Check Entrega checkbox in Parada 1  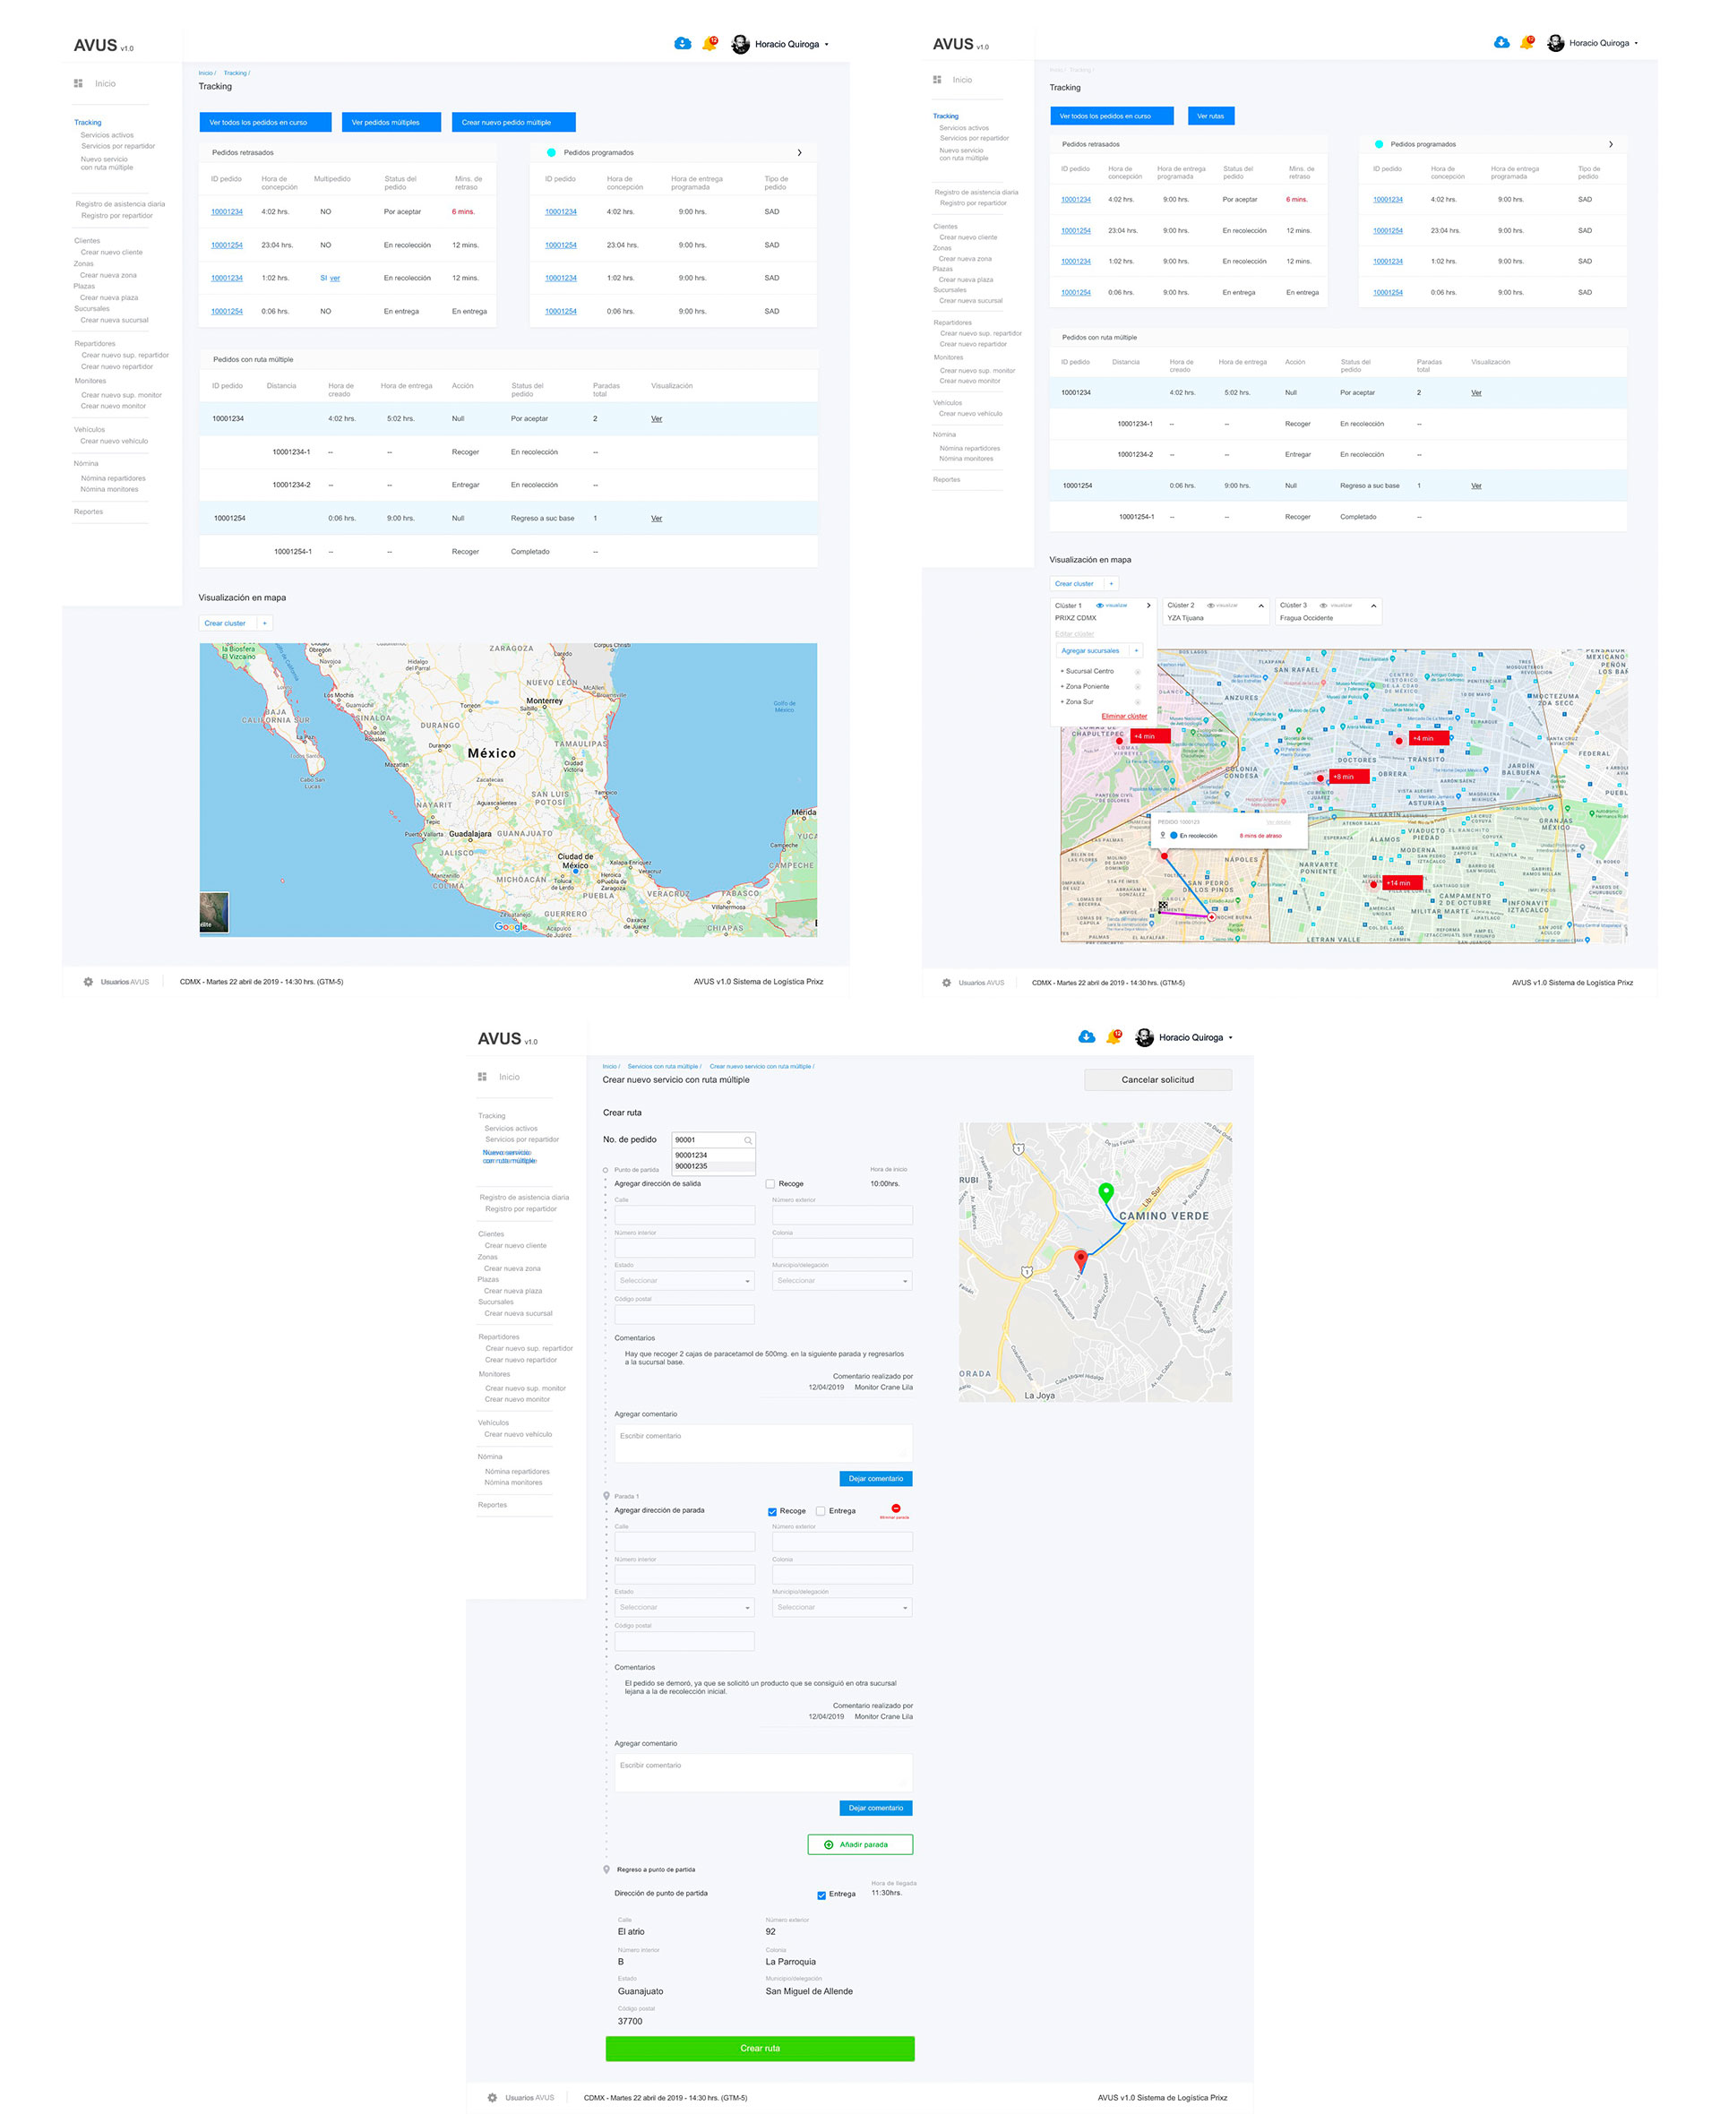pos(821,1511)
